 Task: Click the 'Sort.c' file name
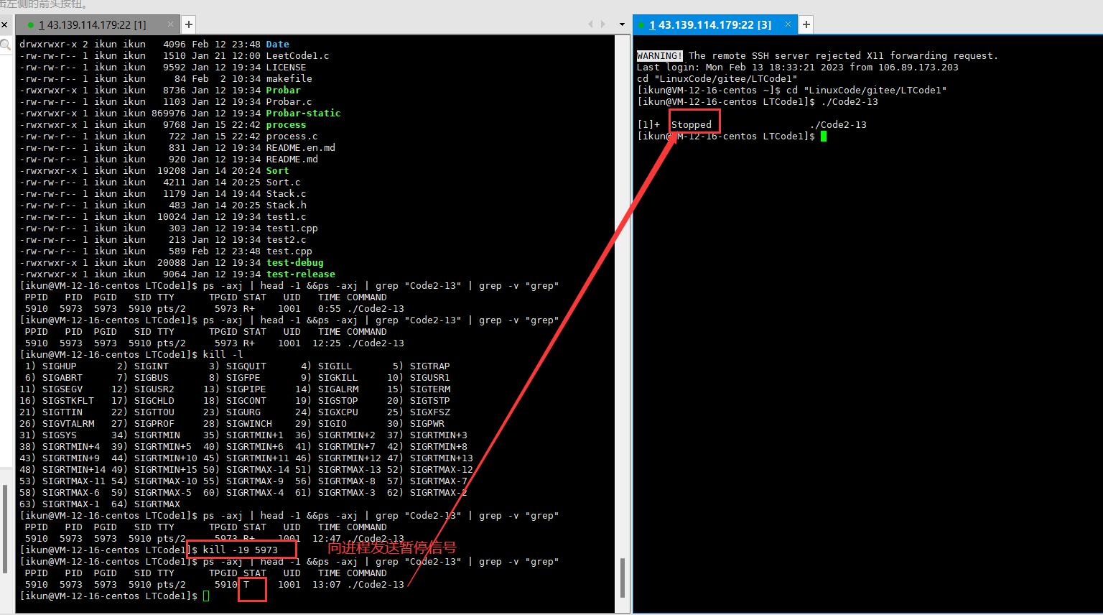click(284, 182)
